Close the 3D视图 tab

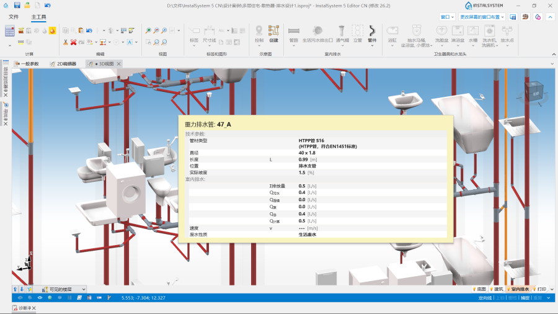[119, 64]
